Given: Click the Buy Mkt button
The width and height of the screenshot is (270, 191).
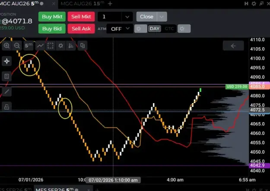Looking at the screenshot, I should point(52,17).
